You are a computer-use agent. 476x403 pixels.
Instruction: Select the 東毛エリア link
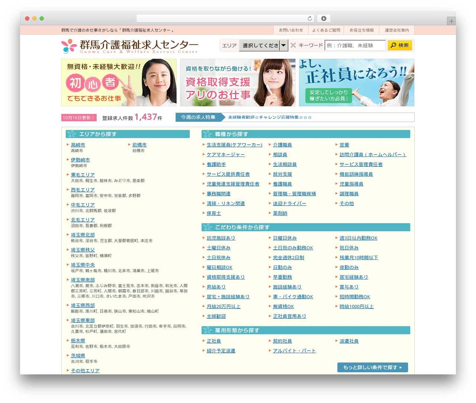[x=83, y=175]
